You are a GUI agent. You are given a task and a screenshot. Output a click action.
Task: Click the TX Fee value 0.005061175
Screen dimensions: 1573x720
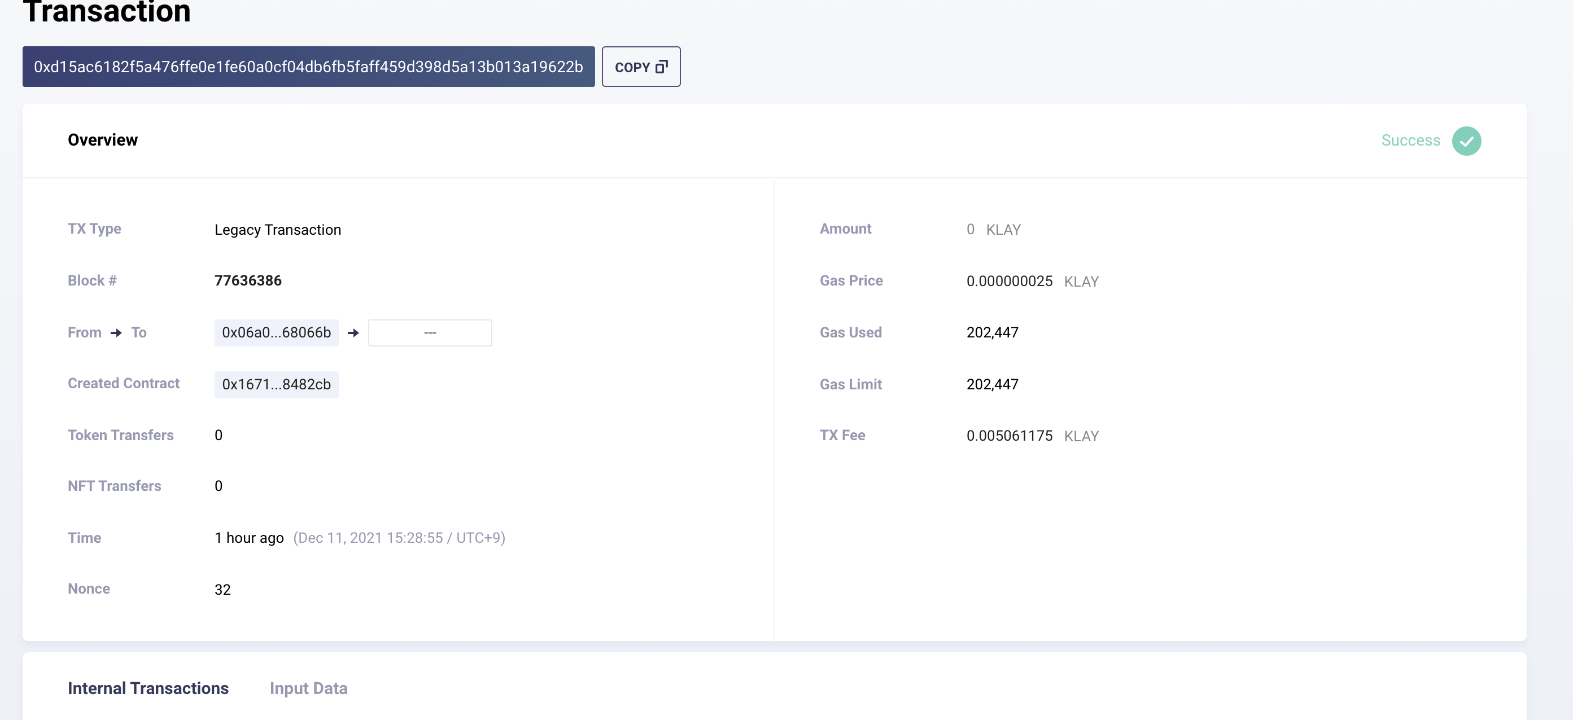[x=1009, y=436]
